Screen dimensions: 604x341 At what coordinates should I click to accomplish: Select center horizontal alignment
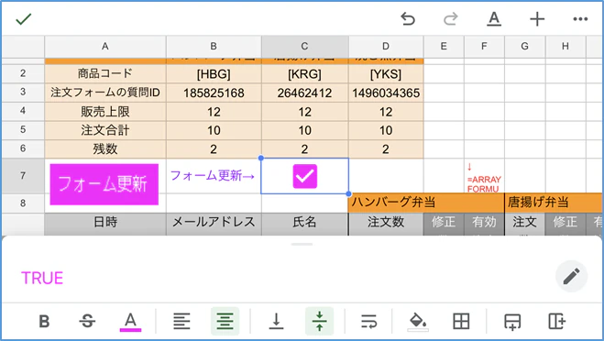click(225, 321)
